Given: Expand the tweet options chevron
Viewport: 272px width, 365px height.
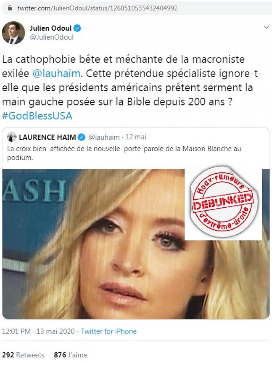Looking at the screenshot, I should (x=267, y=27).
